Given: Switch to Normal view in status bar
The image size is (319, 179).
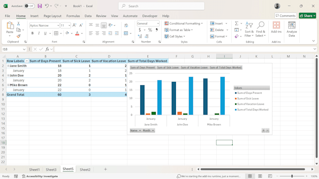Looking at the screenshot, I should pos(250,176).
